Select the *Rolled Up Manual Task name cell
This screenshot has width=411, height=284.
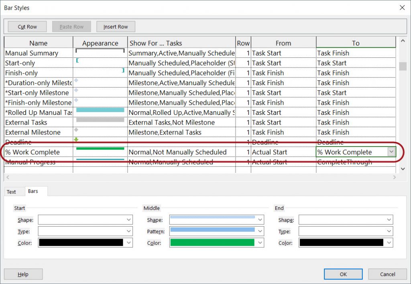[39, 112]
